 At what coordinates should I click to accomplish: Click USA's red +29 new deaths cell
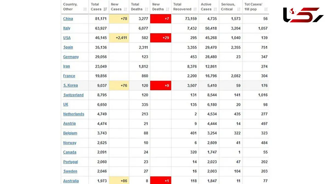161,38
